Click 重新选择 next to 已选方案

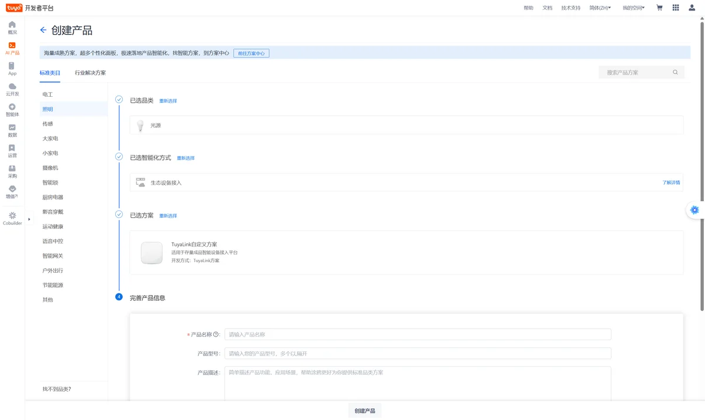tap(168, 216)
